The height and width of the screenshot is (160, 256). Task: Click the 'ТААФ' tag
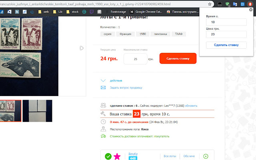click(x=179, y=34)
